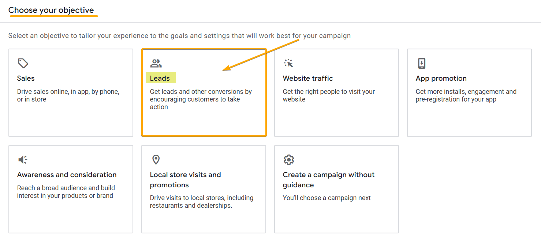
Task: Click 'You'll choose a campaign next' text
Action: (x=327, y=198)
